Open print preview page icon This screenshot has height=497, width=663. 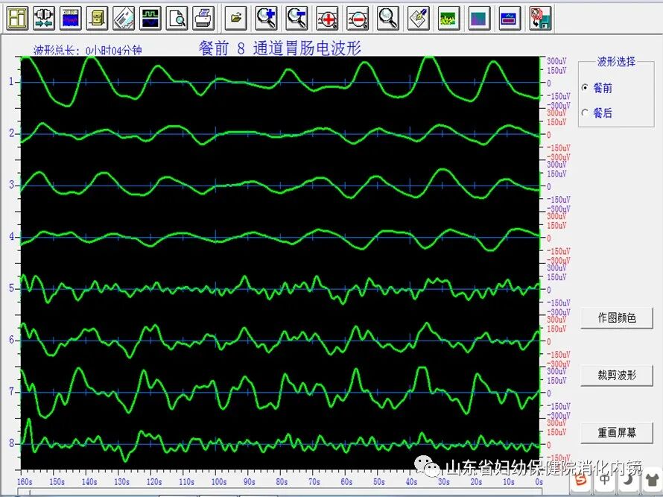(x=177, y=18)
